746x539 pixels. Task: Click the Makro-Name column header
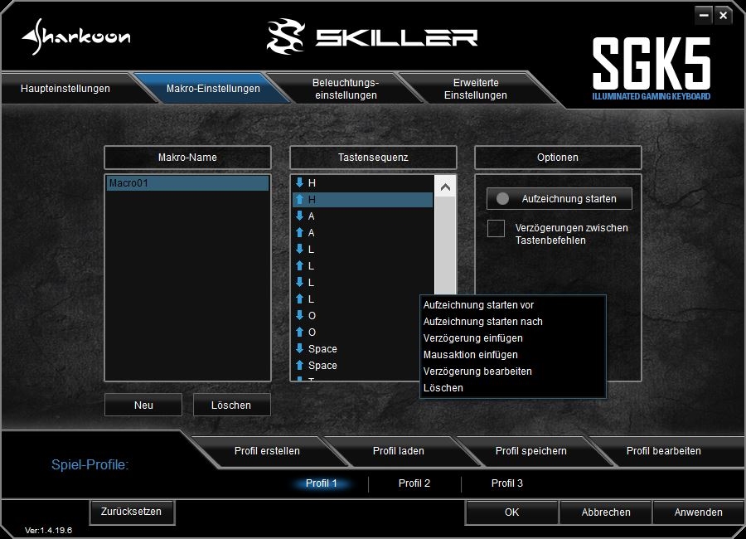[187, 157]
